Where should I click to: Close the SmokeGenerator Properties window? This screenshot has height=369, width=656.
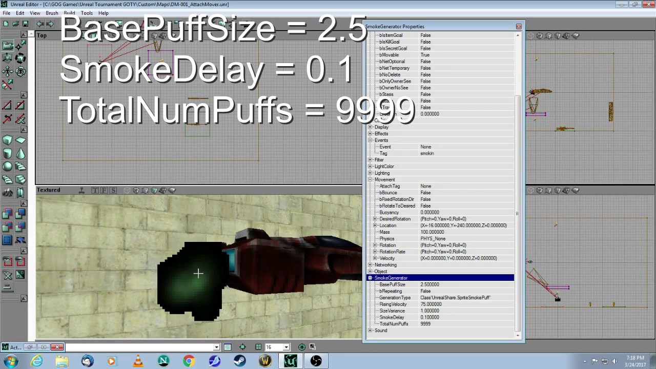click(x=519, y=26)
